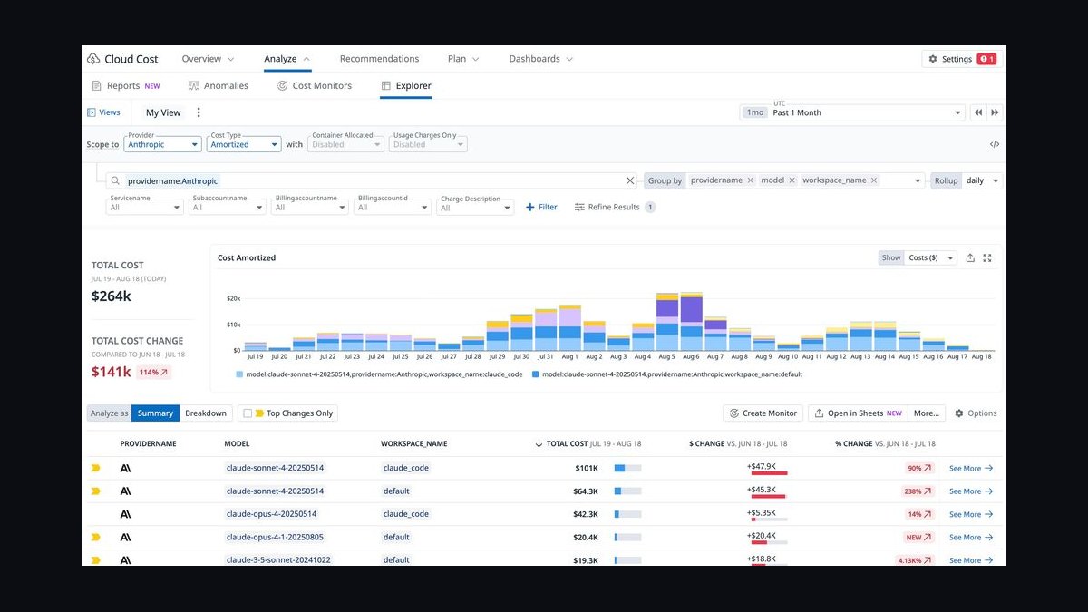Remove the workspace_name group-by tag

tap(874, 180)
